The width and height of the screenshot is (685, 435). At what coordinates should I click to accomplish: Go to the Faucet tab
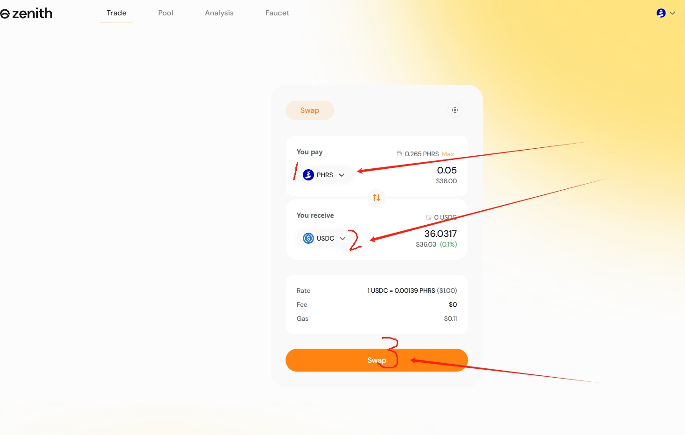point(277,13)
